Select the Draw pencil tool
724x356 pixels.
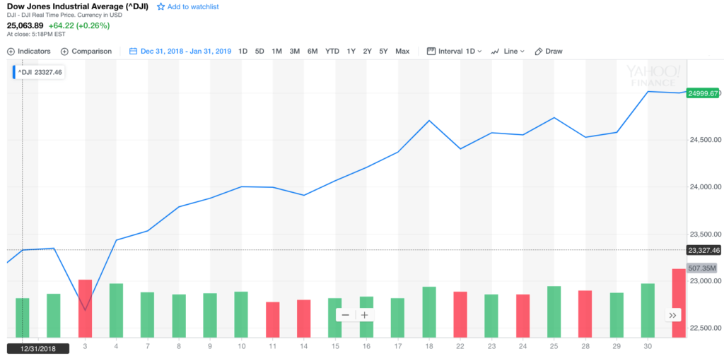tap(538, 52)
